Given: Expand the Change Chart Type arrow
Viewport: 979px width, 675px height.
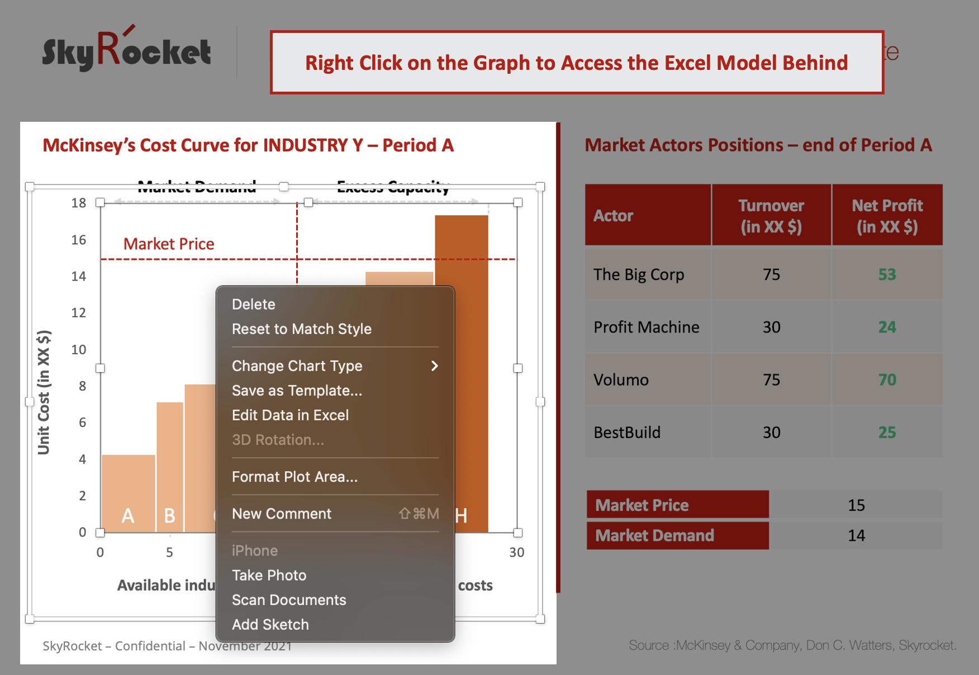Looking at the screenshot, I should [x=434, y=366].
